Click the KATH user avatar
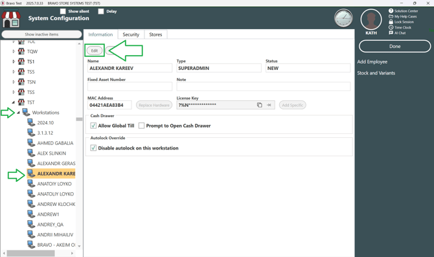Image resolution: width=434 pixels, height=257 pixels. point(371,19)
